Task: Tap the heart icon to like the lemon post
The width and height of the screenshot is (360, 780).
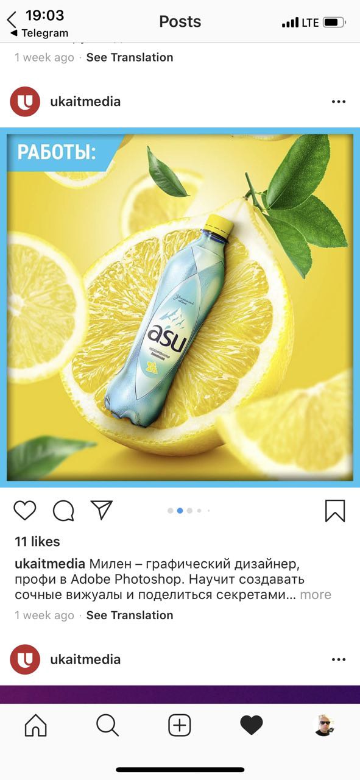Action: (x=25, y=511)
